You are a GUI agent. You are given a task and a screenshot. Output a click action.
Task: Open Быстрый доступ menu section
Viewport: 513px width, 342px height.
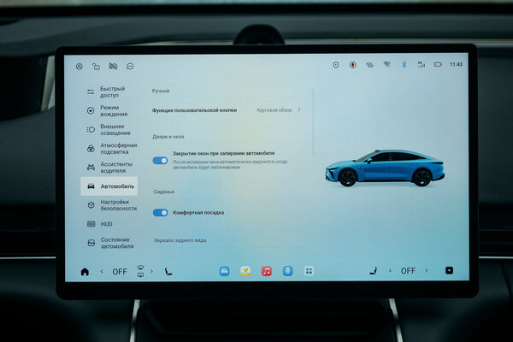111,91
